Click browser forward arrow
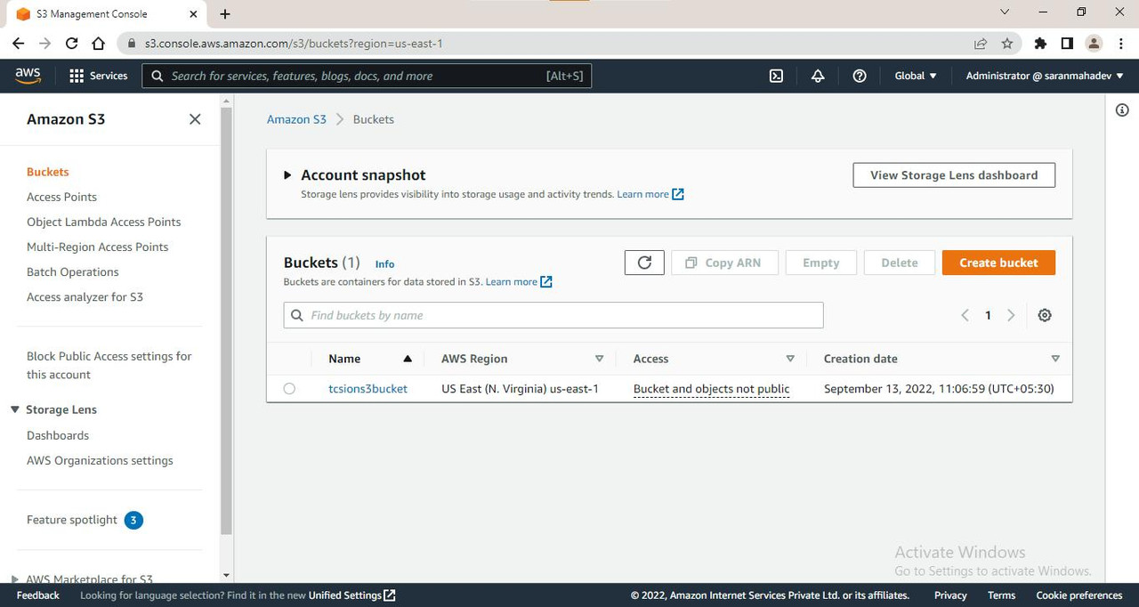This screenshot has height=607, width=1139. pos(44,43)
